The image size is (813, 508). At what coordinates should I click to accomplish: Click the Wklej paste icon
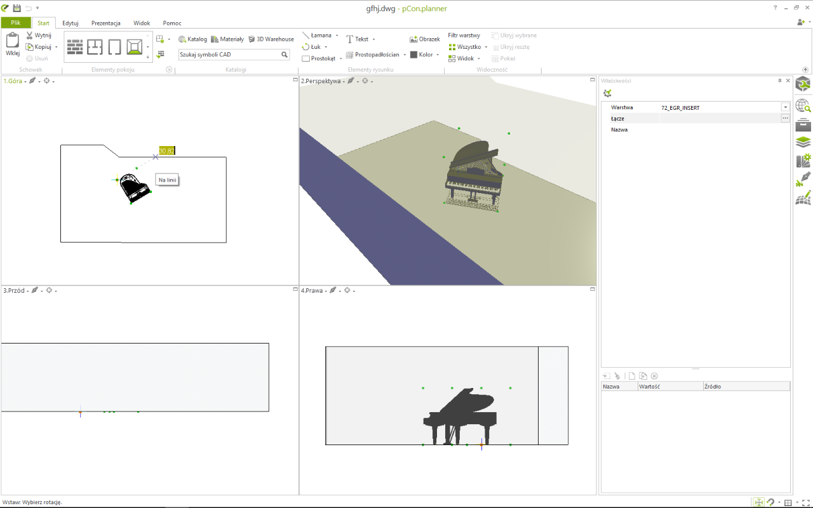[x=13, y=41]
